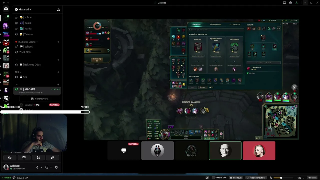This screenshot has height=180, width=320.
Task: Select the Çivili Zırh recommended item
Action: click(197, 55)
